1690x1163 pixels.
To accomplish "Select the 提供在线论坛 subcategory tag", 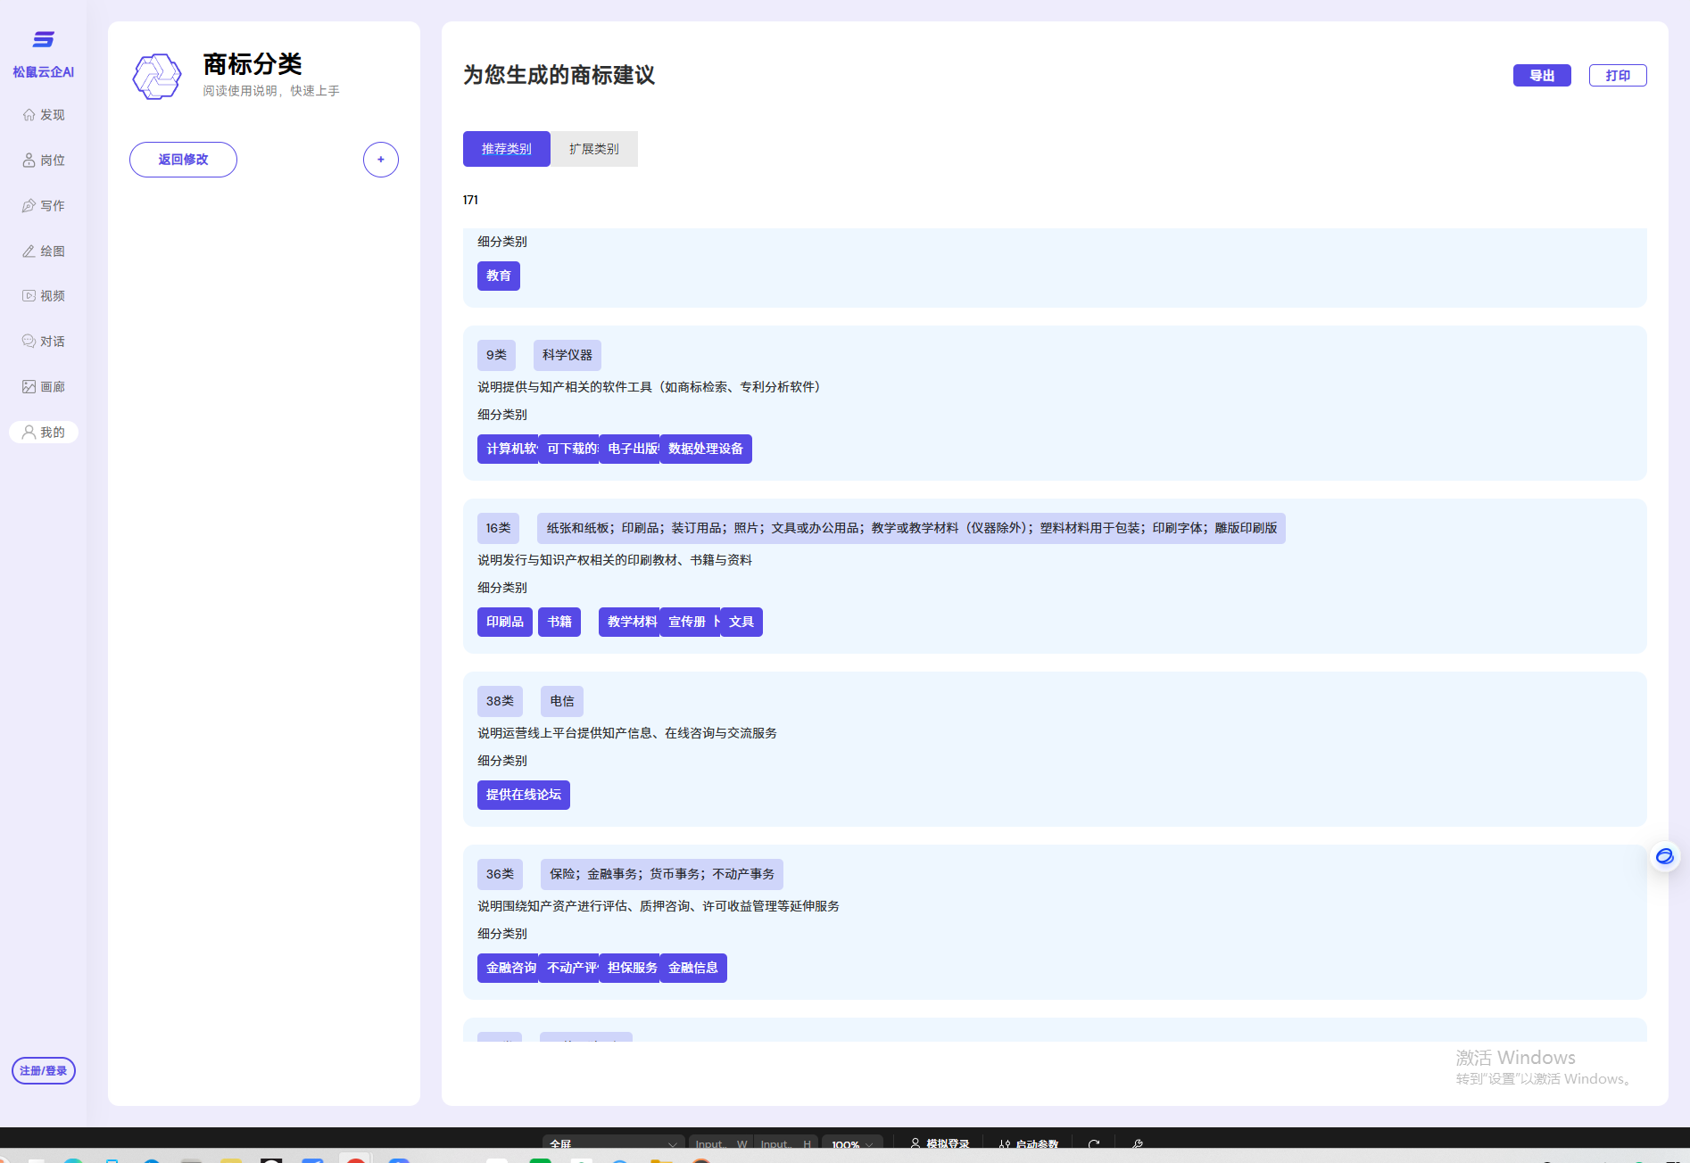I will click(523, 795).
